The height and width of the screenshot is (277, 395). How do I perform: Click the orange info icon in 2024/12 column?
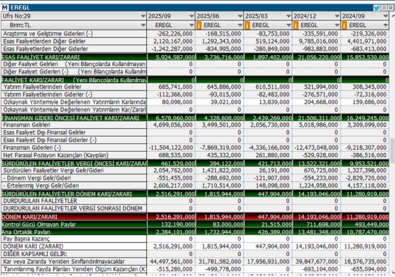(x=296, y=25)
